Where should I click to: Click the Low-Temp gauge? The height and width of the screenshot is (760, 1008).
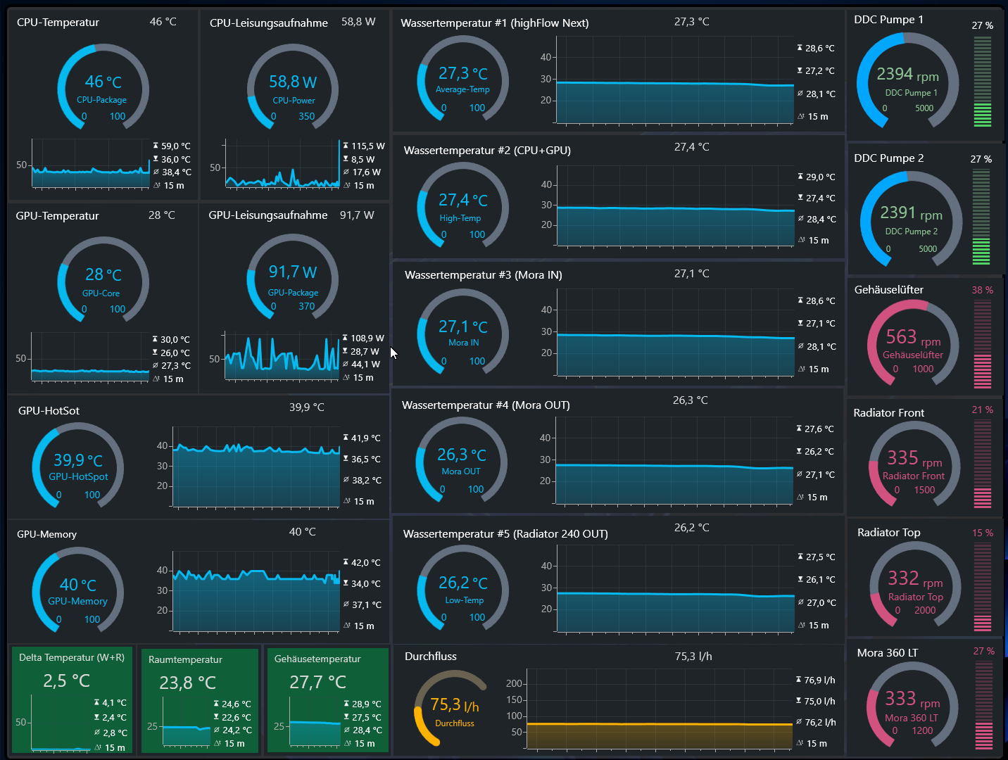click(462, 589)
